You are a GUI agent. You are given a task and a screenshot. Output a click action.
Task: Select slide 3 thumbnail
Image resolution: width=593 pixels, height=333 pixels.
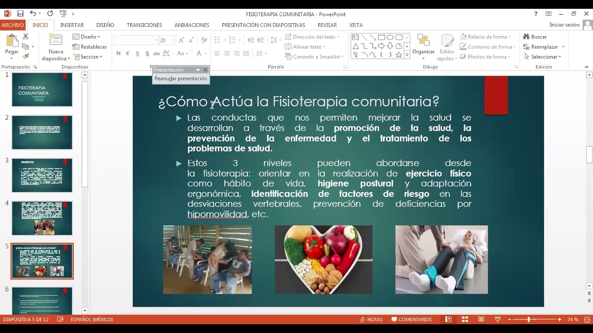point(42,175)
